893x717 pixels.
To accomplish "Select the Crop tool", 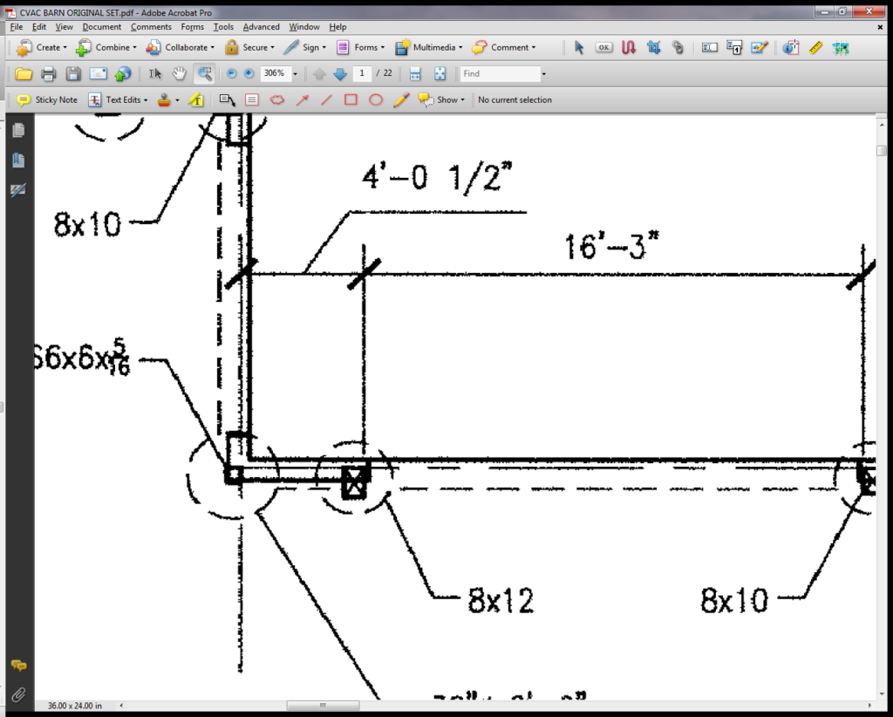I will [x=653, y=47].
